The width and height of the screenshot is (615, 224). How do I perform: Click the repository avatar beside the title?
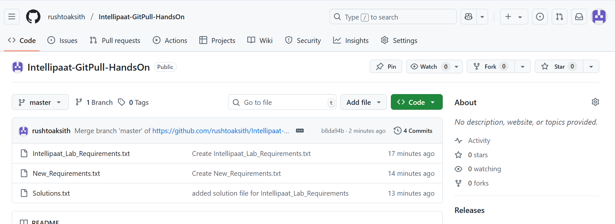(18, 67)
